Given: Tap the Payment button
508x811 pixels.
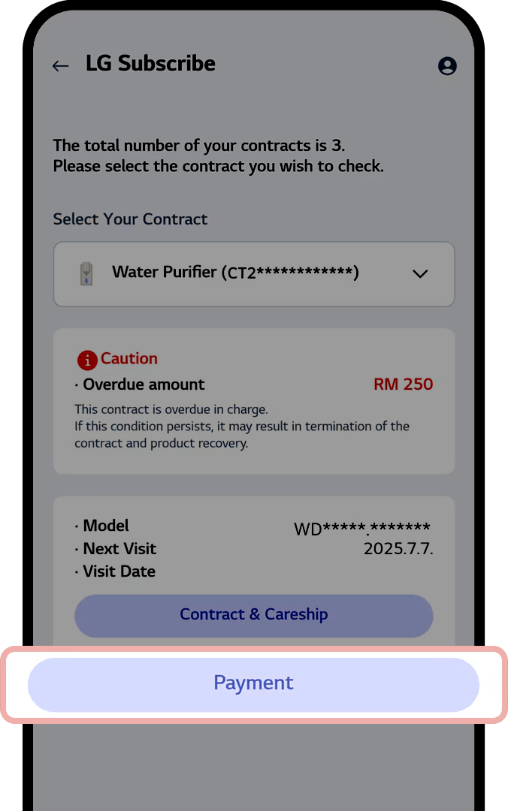Looking at the screenshot, I should 253,684.
